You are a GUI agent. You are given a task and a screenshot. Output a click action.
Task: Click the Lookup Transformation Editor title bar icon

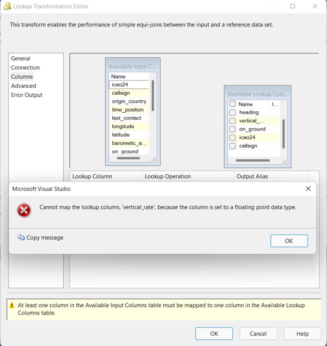coord(6,6)
